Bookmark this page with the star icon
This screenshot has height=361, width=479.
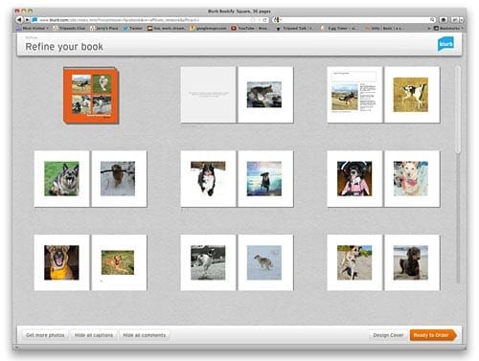tap(253, 20)
